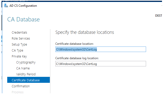Go to the Role Services step
The image size is (165, 94).
coord(21,39)
